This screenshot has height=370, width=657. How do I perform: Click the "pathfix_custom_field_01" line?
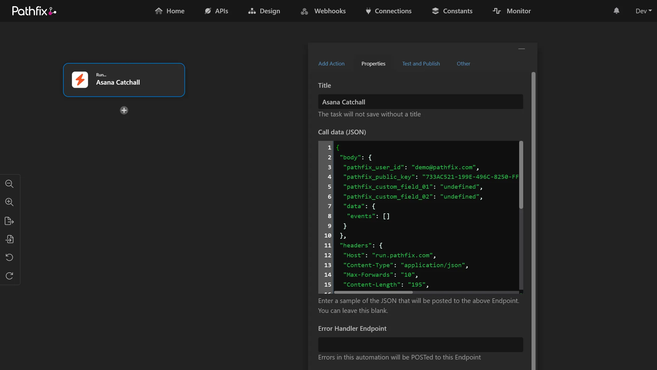pyautogui.click(x=413, y=187)
